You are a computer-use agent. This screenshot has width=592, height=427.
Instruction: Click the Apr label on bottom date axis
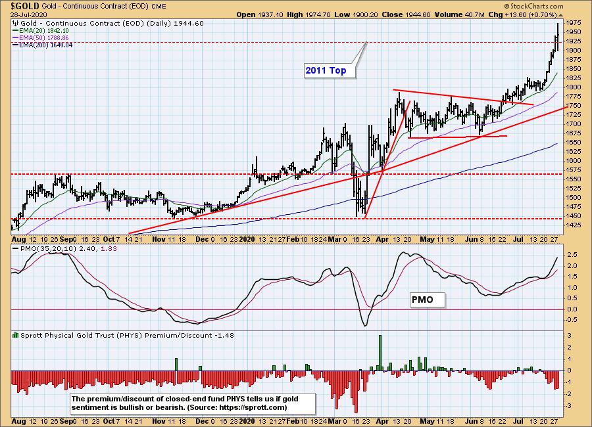(x=382, y=240)
